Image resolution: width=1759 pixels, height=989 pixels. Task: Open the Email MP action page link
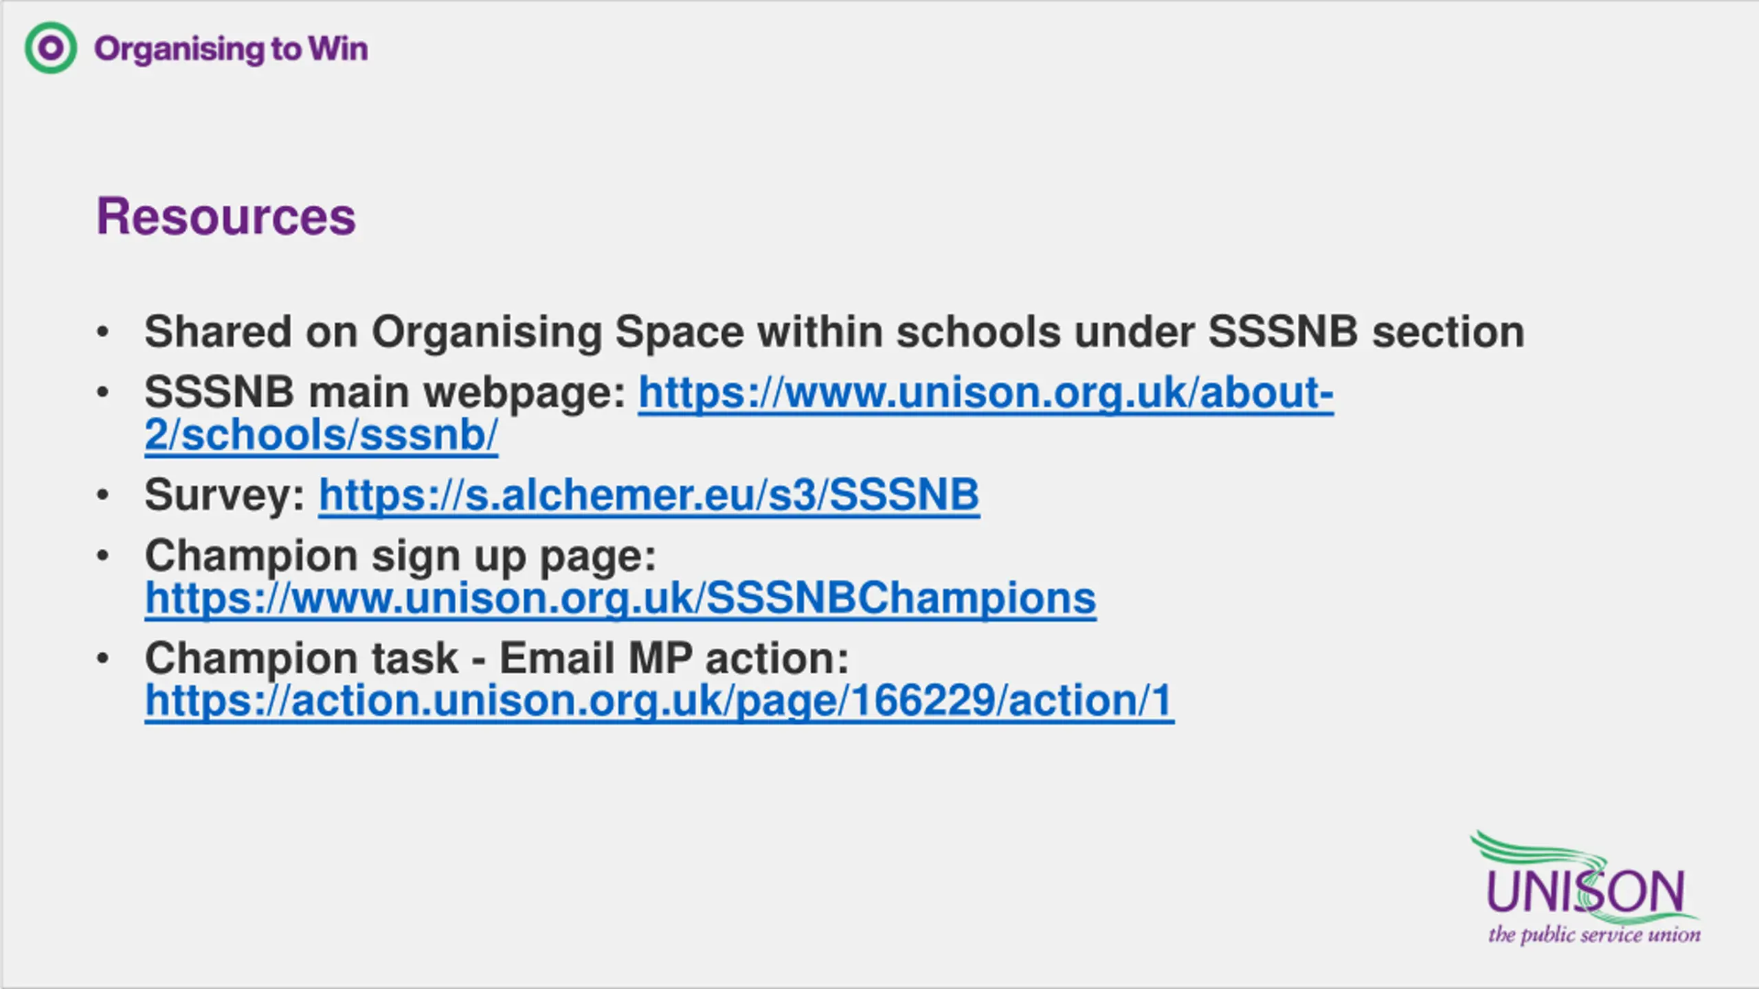tap(660, 701)
